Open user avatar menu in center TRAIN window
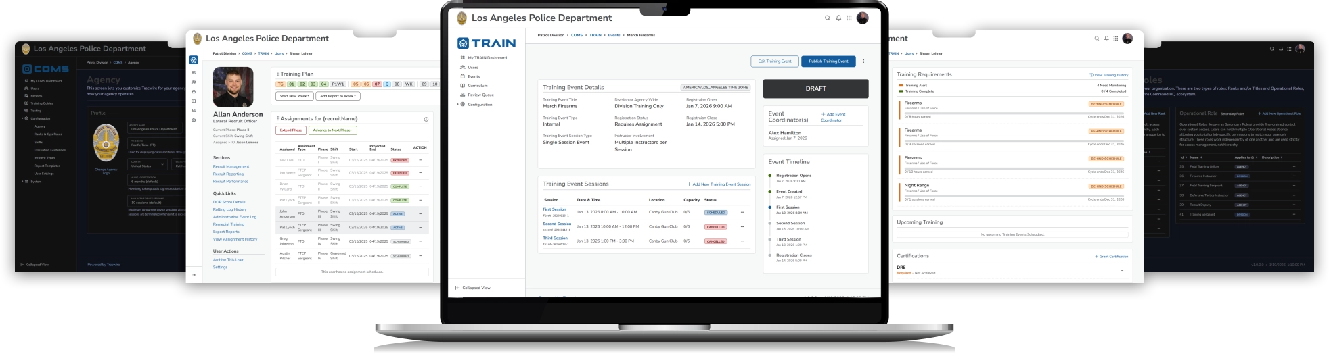 tap(863, 18)
